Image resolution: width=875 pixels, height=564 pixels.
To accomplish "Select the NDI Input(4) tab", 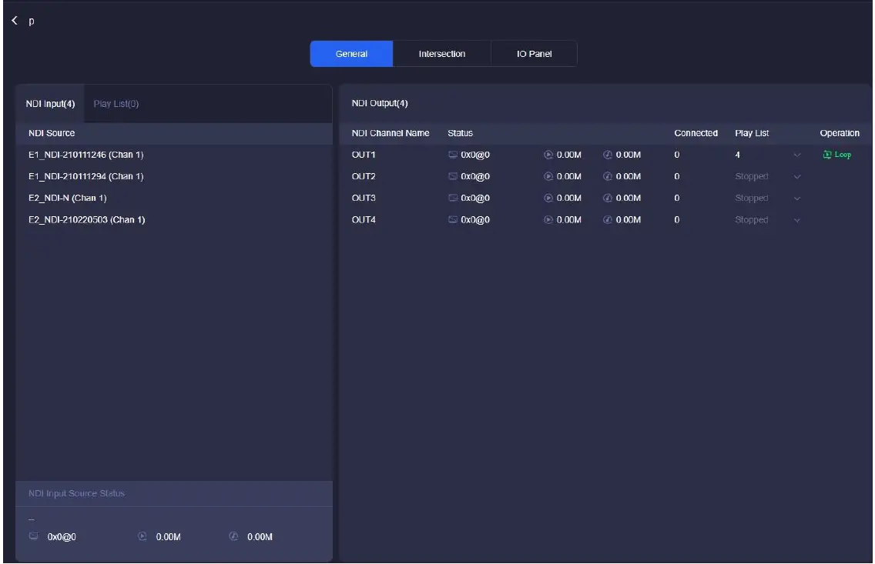I will (x=50, y=104).
